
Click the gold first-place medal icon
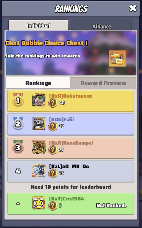(x=18, y=100)
